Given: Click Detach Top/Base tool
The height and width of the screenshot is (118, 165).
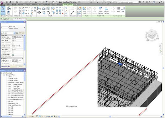Looking at the screenshot, I should 106,10.
